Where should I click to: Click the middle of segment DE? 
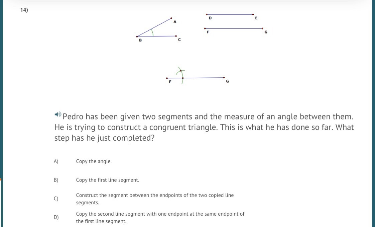coord(230,14)
